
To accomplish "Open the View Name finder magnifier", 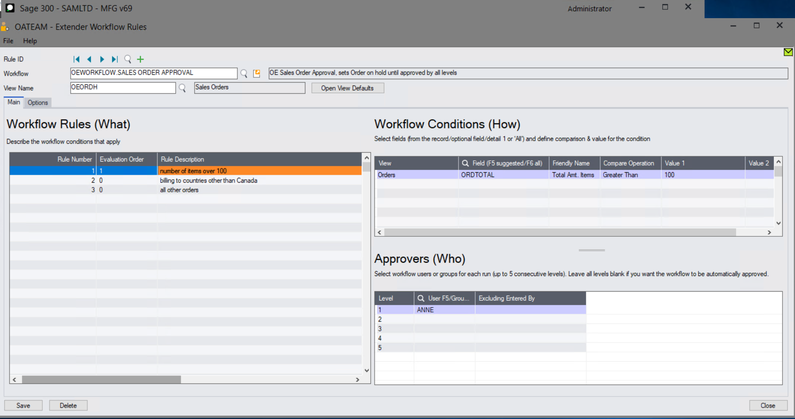I will [x=182, y=88].
